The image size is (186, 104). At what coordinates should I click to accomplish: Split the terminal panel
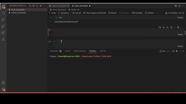click(x=173, y=51)
